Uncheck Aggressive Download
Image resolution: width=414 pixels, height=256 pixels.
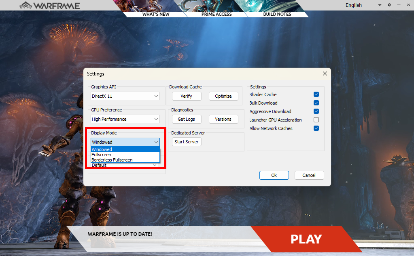pyautogui.click(x=316, y=111)
